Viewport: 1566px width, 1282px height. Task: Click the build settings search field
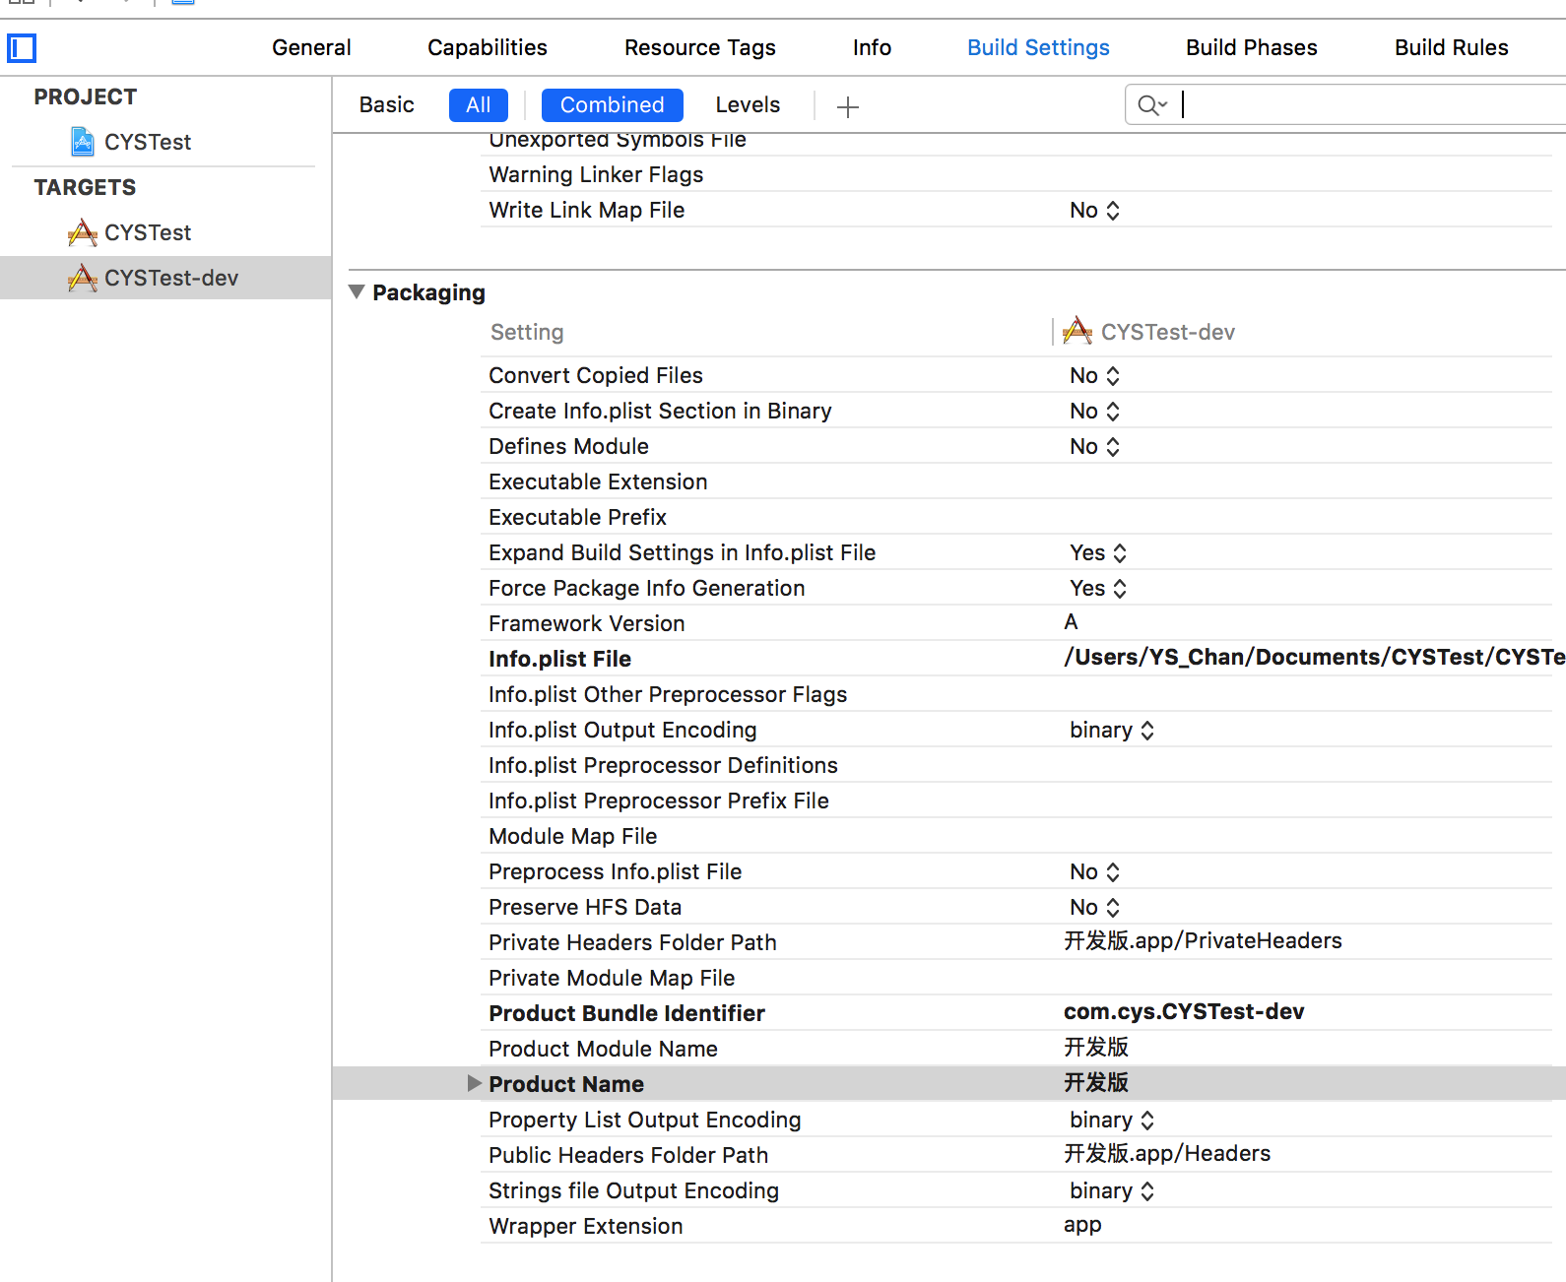coord(1345,104)
